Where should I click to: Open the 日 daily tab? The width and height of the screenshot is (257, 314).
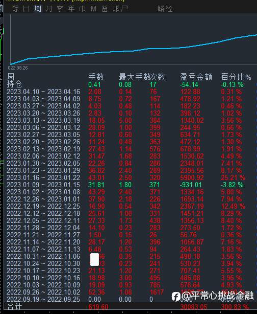27,9
